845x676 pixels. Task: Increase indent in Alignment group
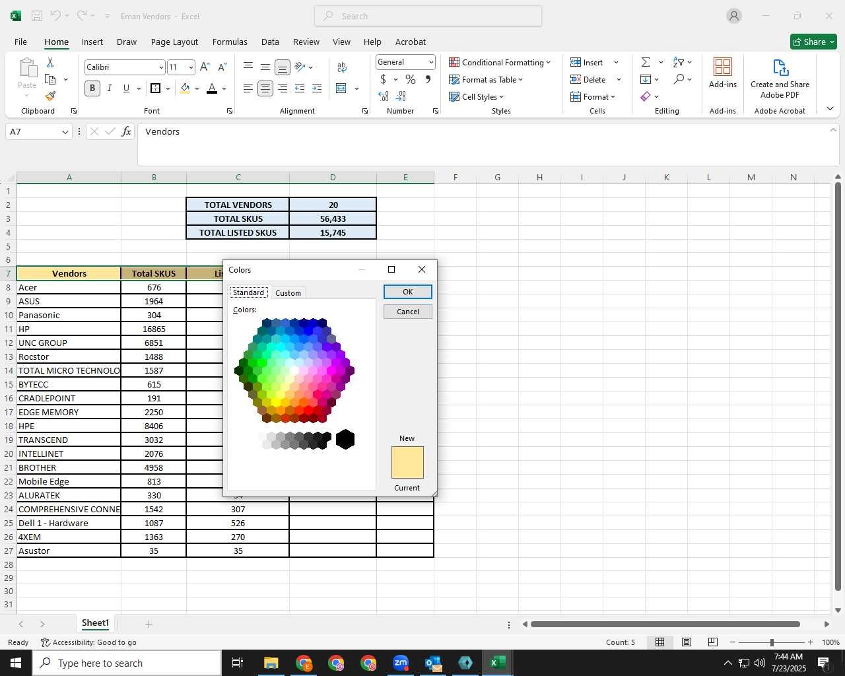tap(317, 88)
